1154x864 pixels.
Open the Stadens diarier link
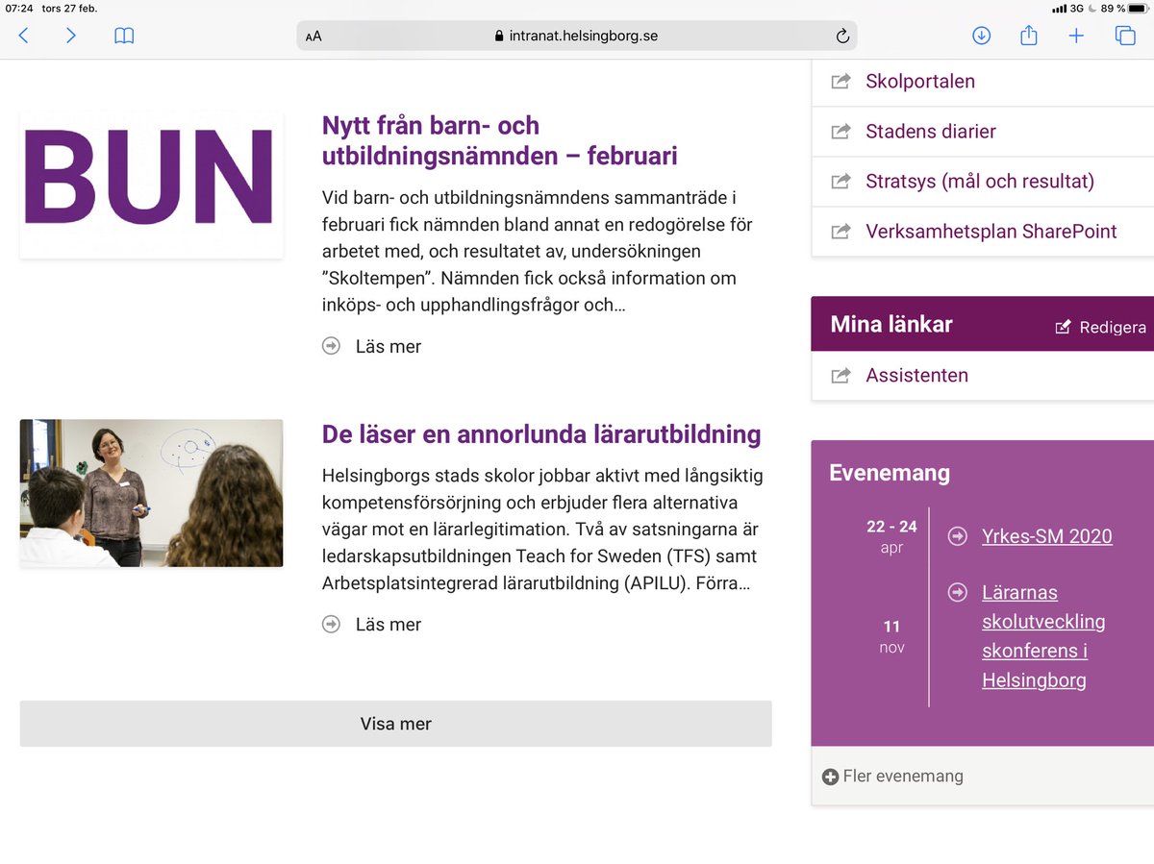(x=931, y=132)
